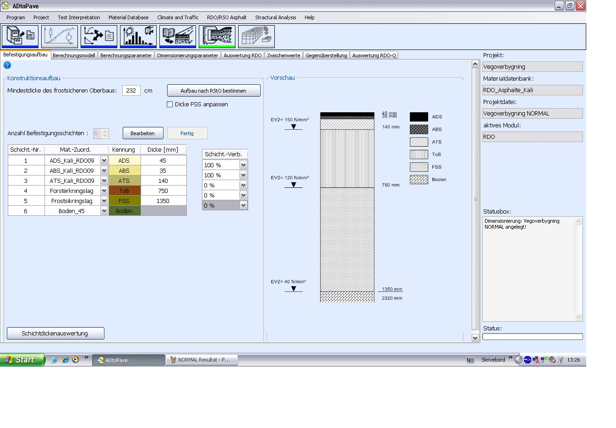Screen dimensions: 616x428
Task: Click Aufbau nach RStO bestimmen button
Action: pyautogui.click(x=213, y=91)
